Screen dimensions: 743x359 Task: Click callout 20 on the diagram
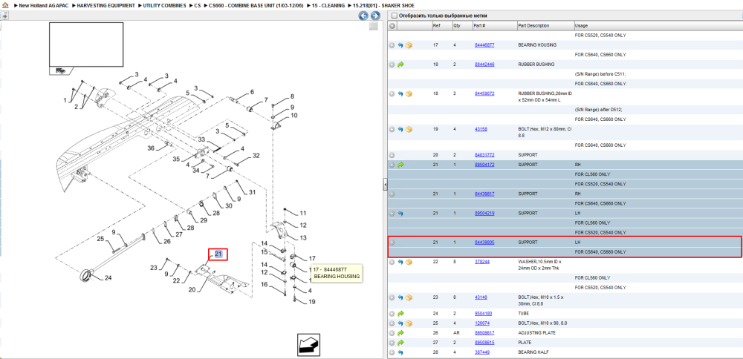192,290
